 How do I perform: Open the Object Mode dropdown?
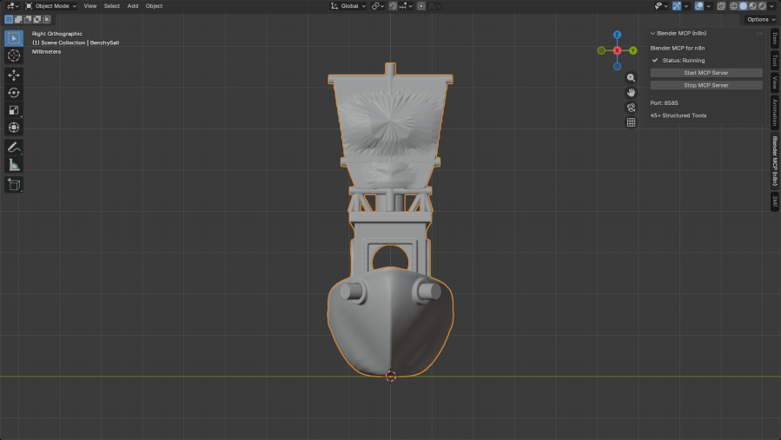(x=50, y=6)
